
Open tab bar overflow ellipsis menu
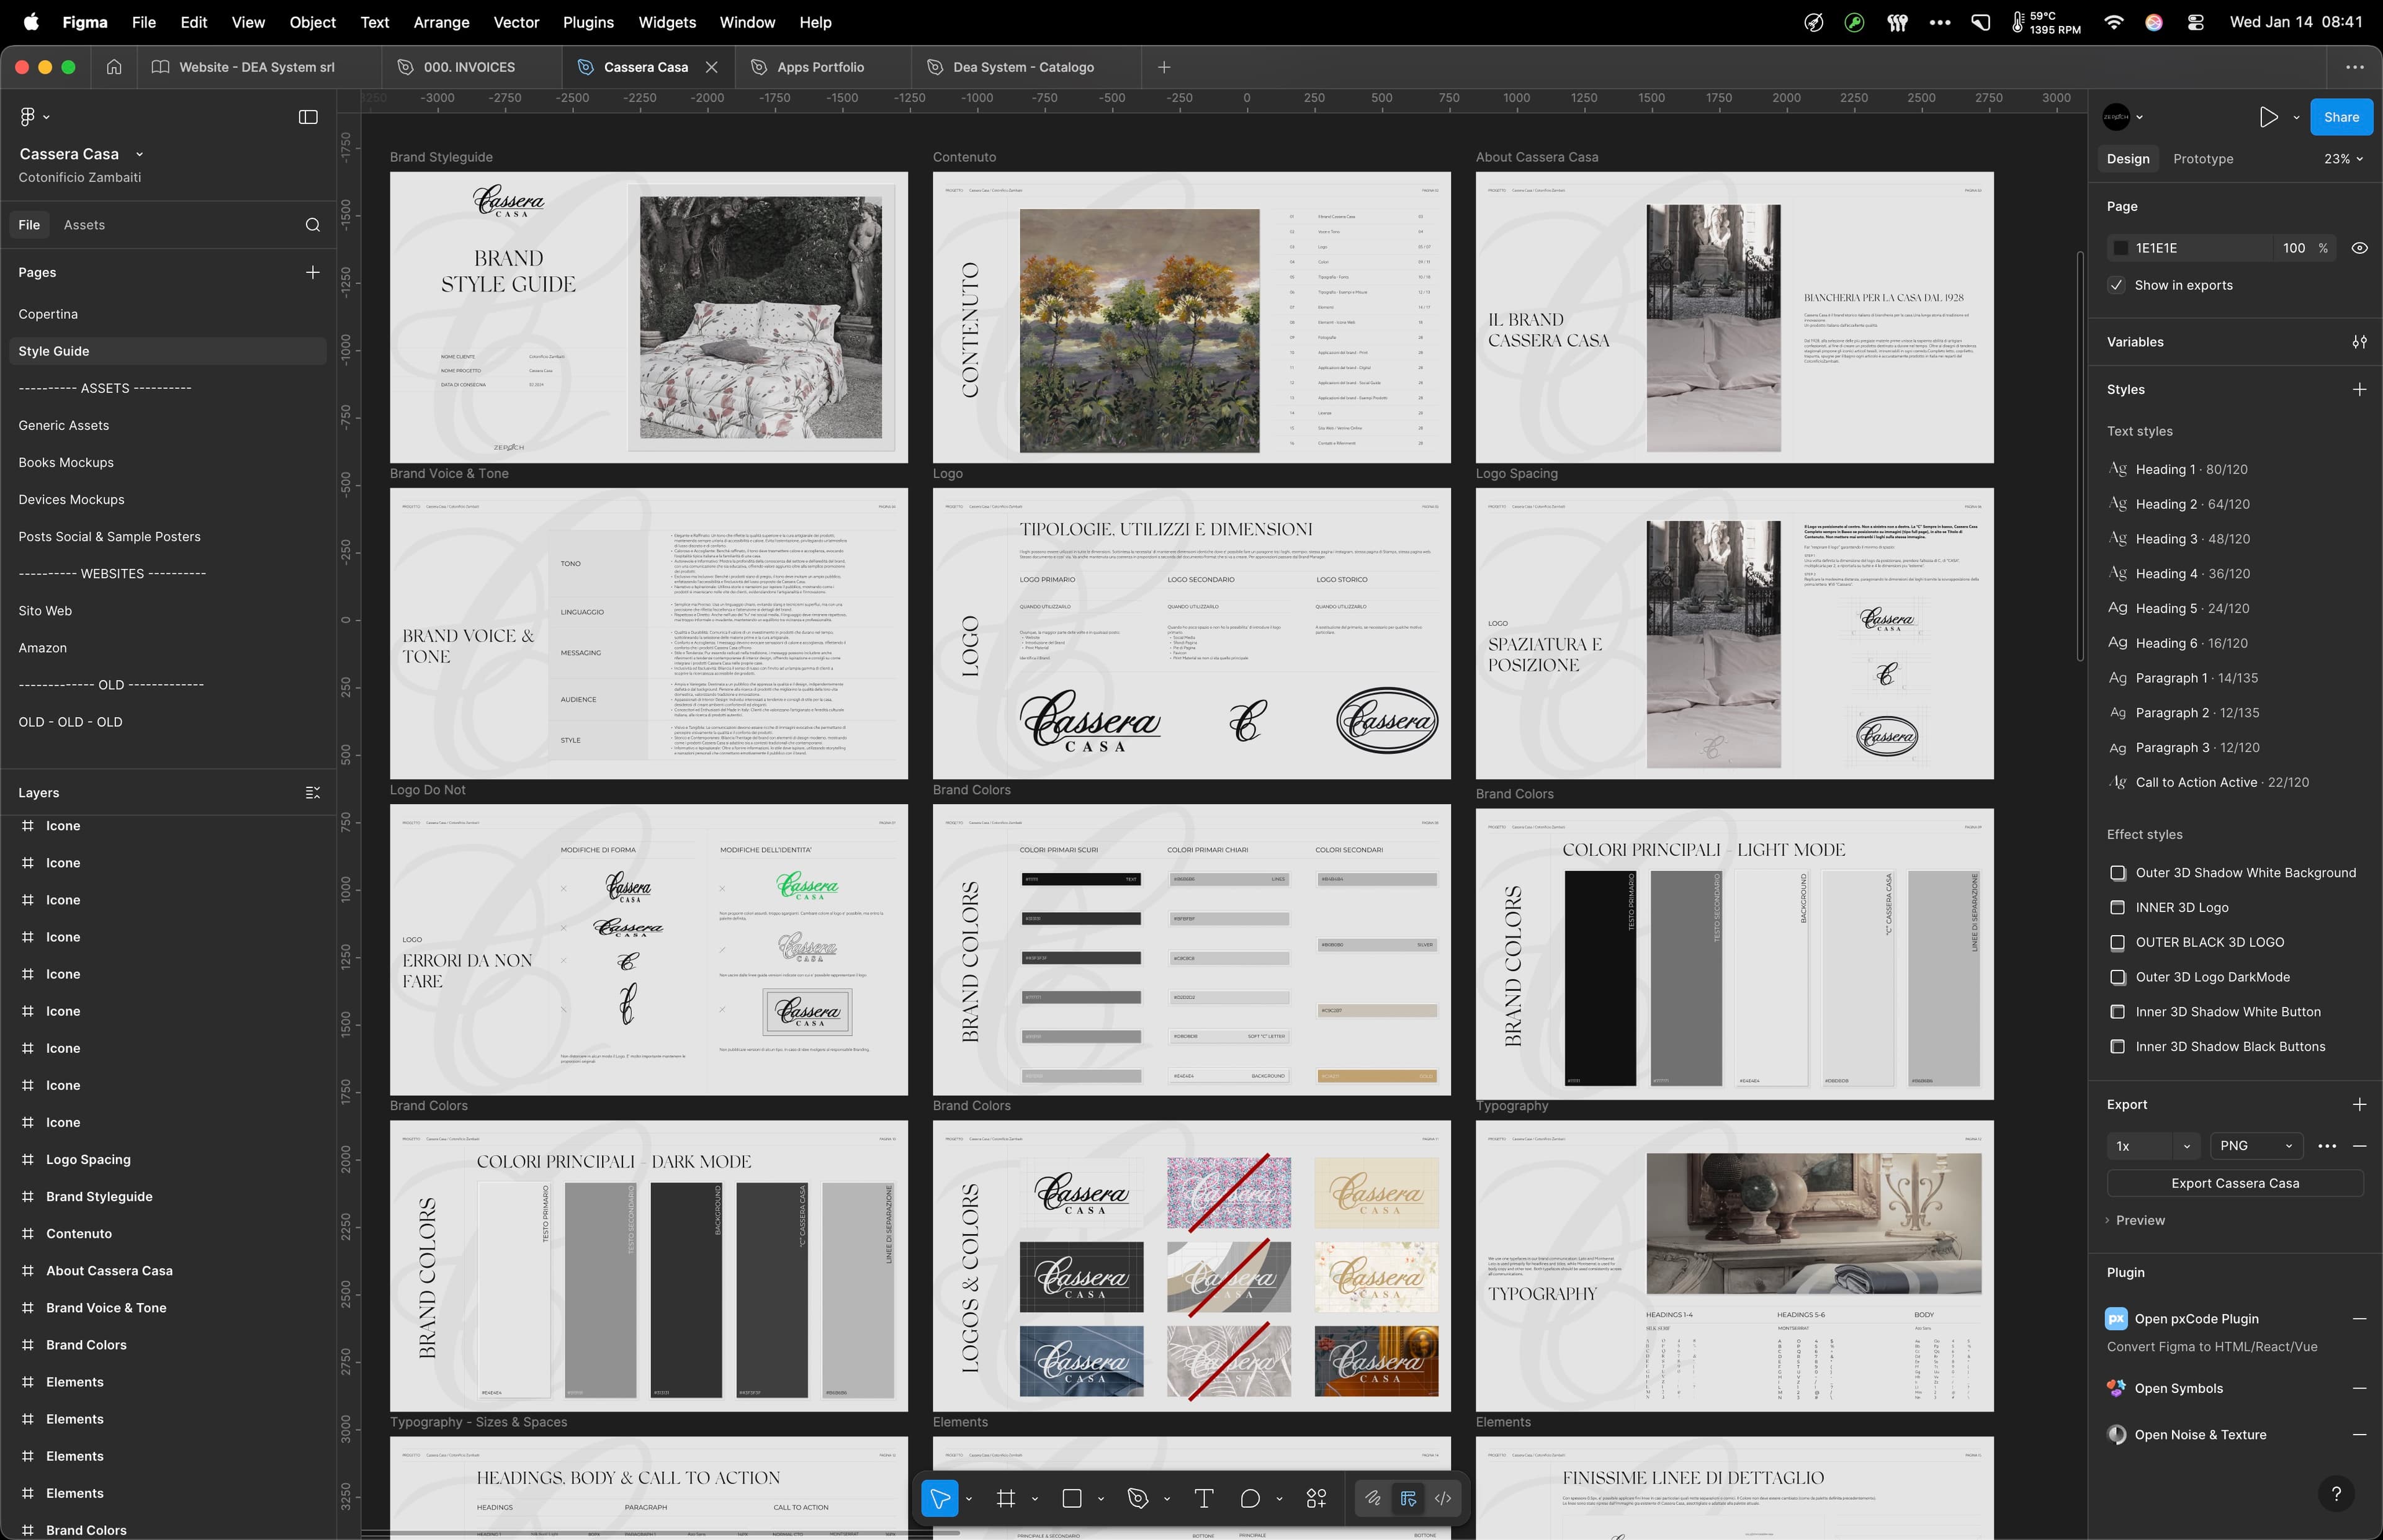tap(2355, 67)
